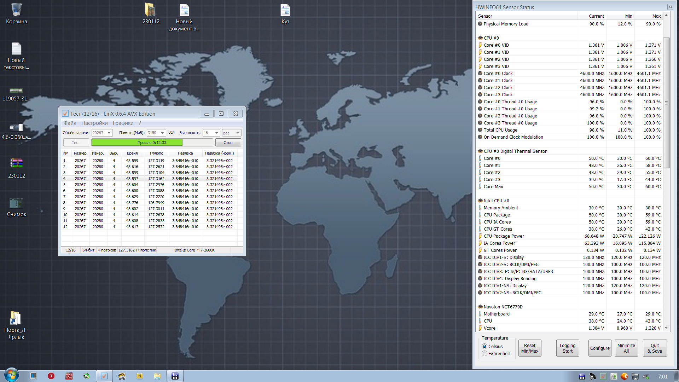Open the ROG CPU-Z taskbar icon
This screenshot has width=679, height=382.
click(69, 376)
